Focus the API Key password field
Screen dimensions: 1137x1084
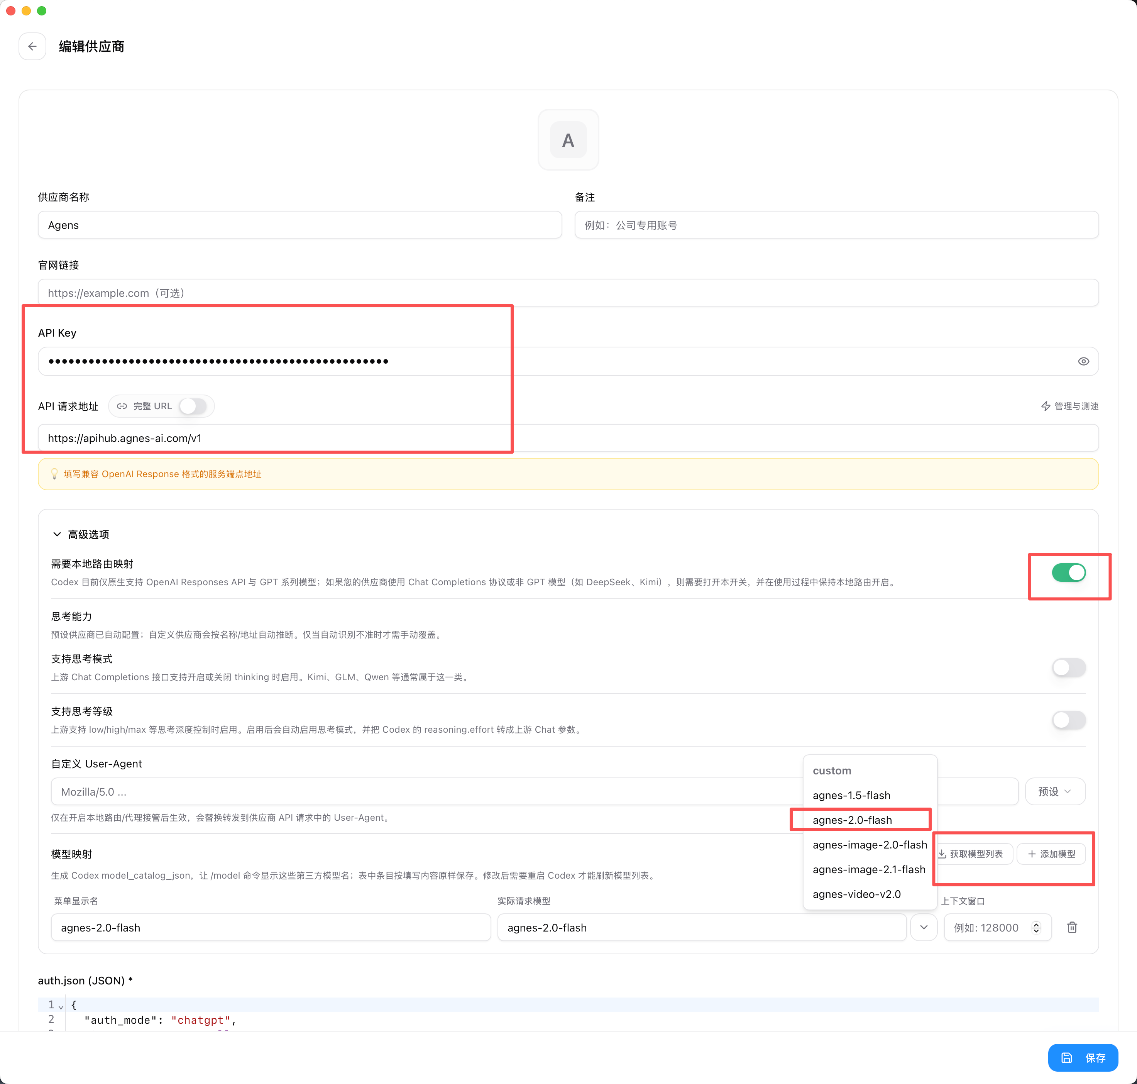tap(568, 361)
